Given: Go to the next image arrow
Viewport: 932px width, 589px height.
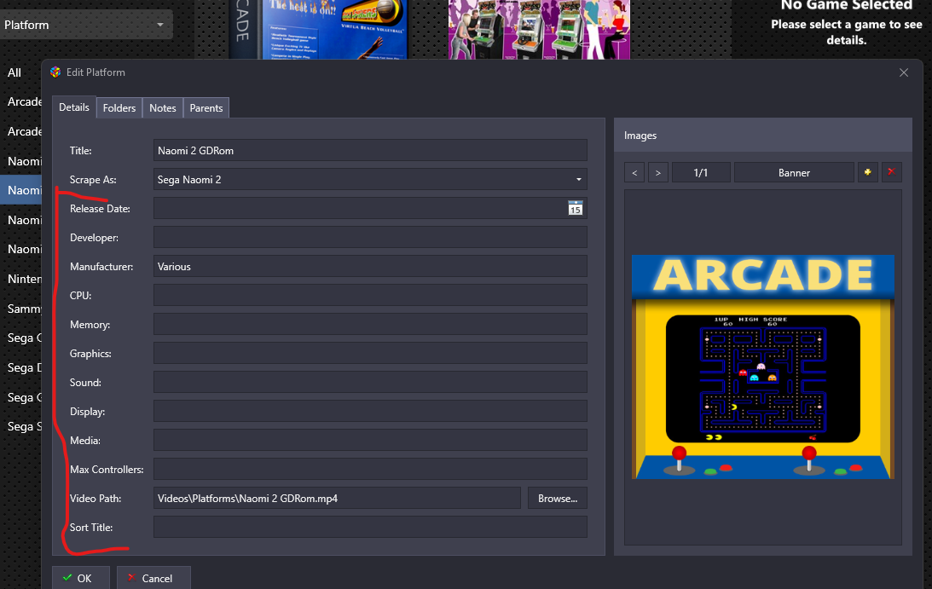Looking at the screenshot, I should click(657, 172).
